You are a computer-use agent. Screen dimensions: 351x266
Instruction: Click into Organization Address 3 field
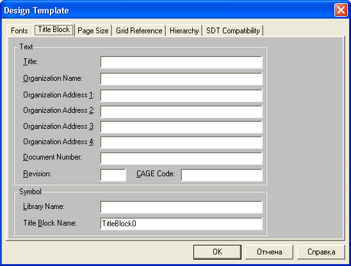point(181,127)
